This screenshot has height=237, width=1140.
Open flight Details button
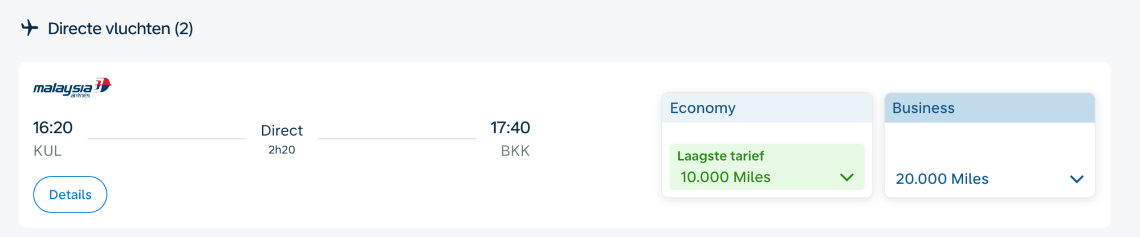click(70, 194)
